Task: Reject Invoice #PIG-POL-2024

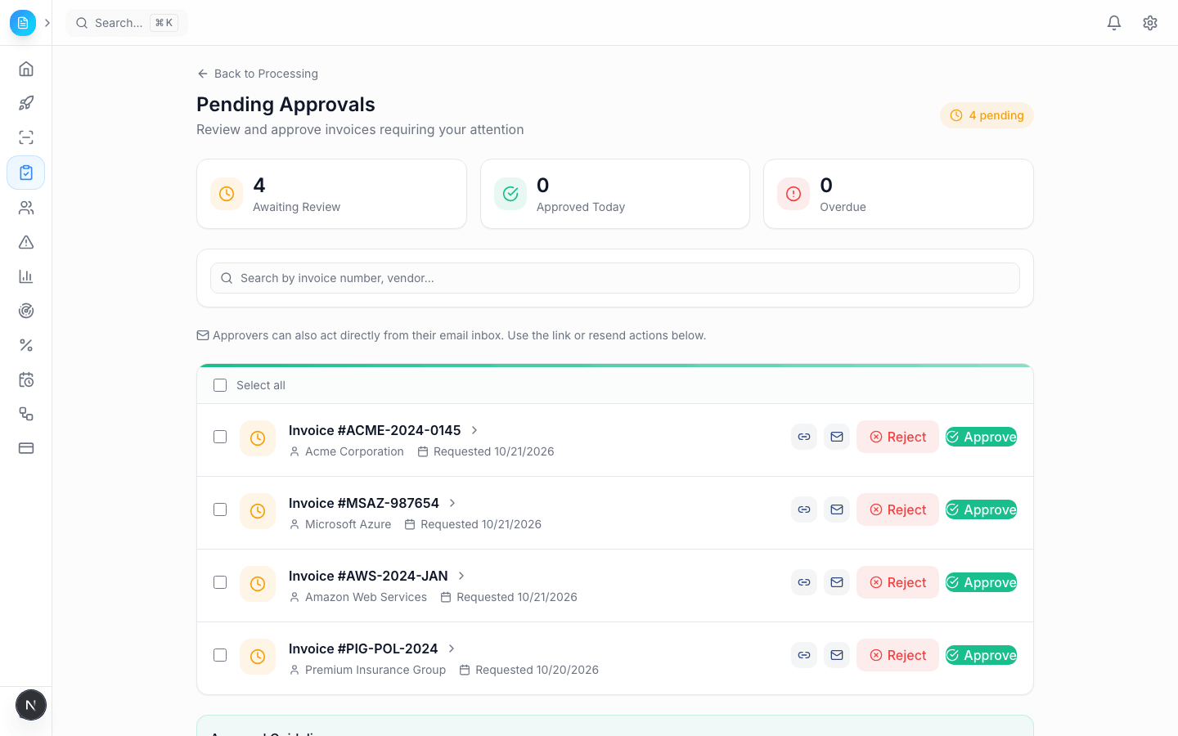Action: 897,655
